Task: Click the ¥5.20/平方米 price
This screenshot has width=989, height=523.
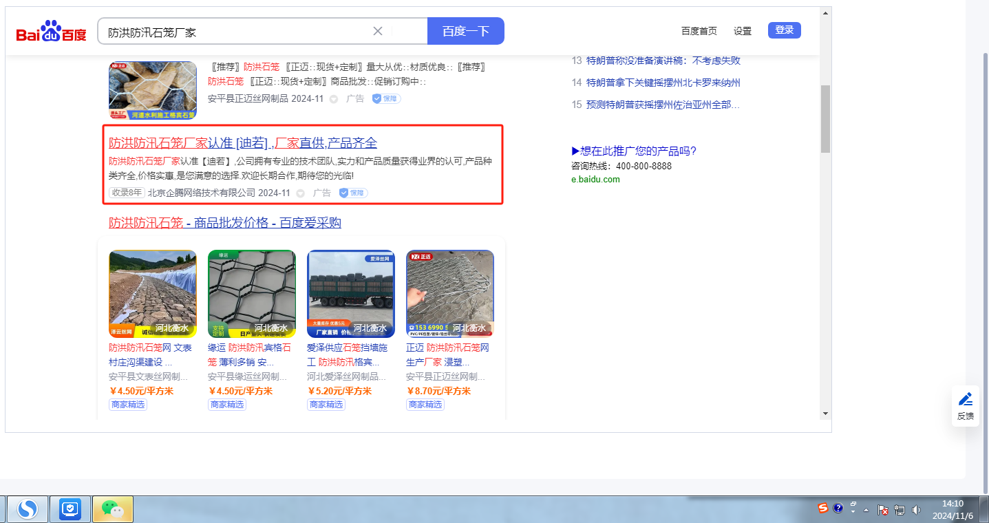Action: point(339,391)
